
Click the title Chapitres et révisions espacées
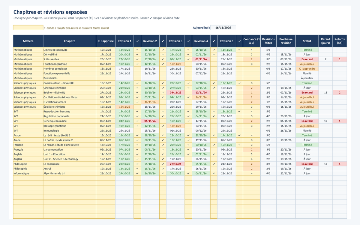(x=50, y=12)
